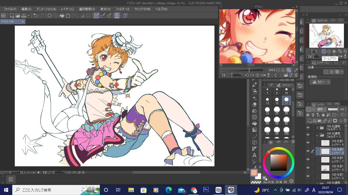The width and height of the screenshot is (348, 195).
Task: Expand the フォルダー 1 layer folder
Action: coord(318,127)
